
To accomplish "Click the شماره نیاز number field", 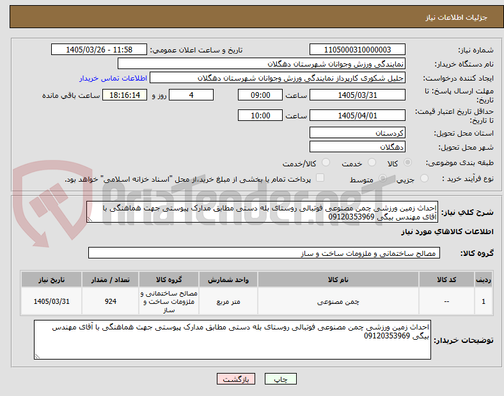I will point(357,49).
